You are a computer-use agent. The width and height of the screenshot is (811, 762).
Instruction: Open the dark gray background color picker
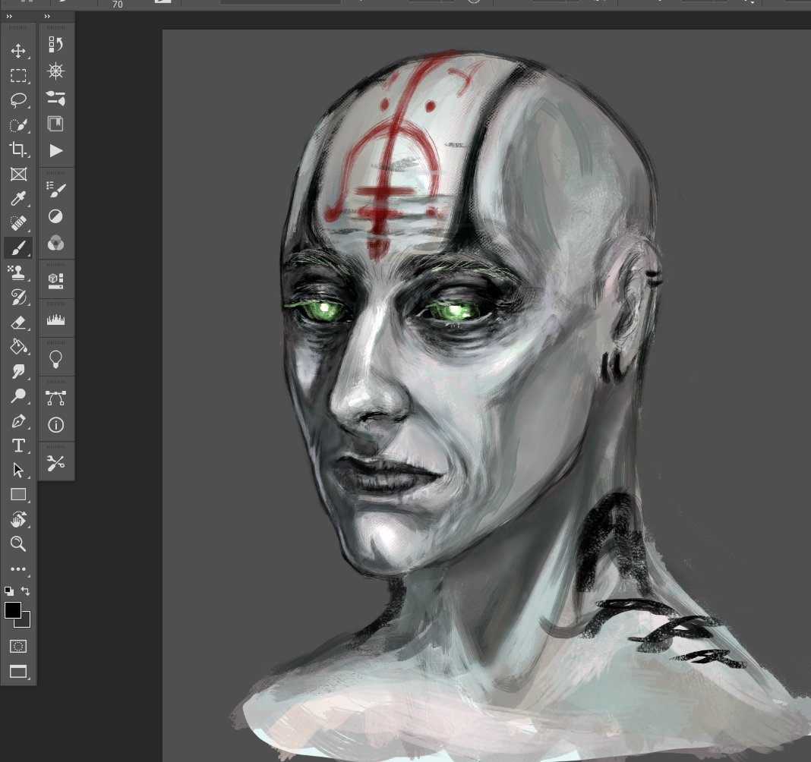click(x=25, y=622)
